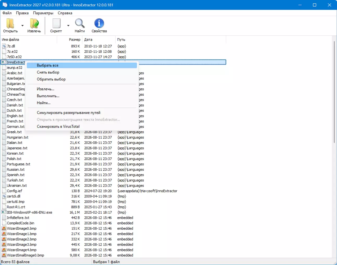Open the Файл menu
The image size is (337, 265).
tap(7, 13)
